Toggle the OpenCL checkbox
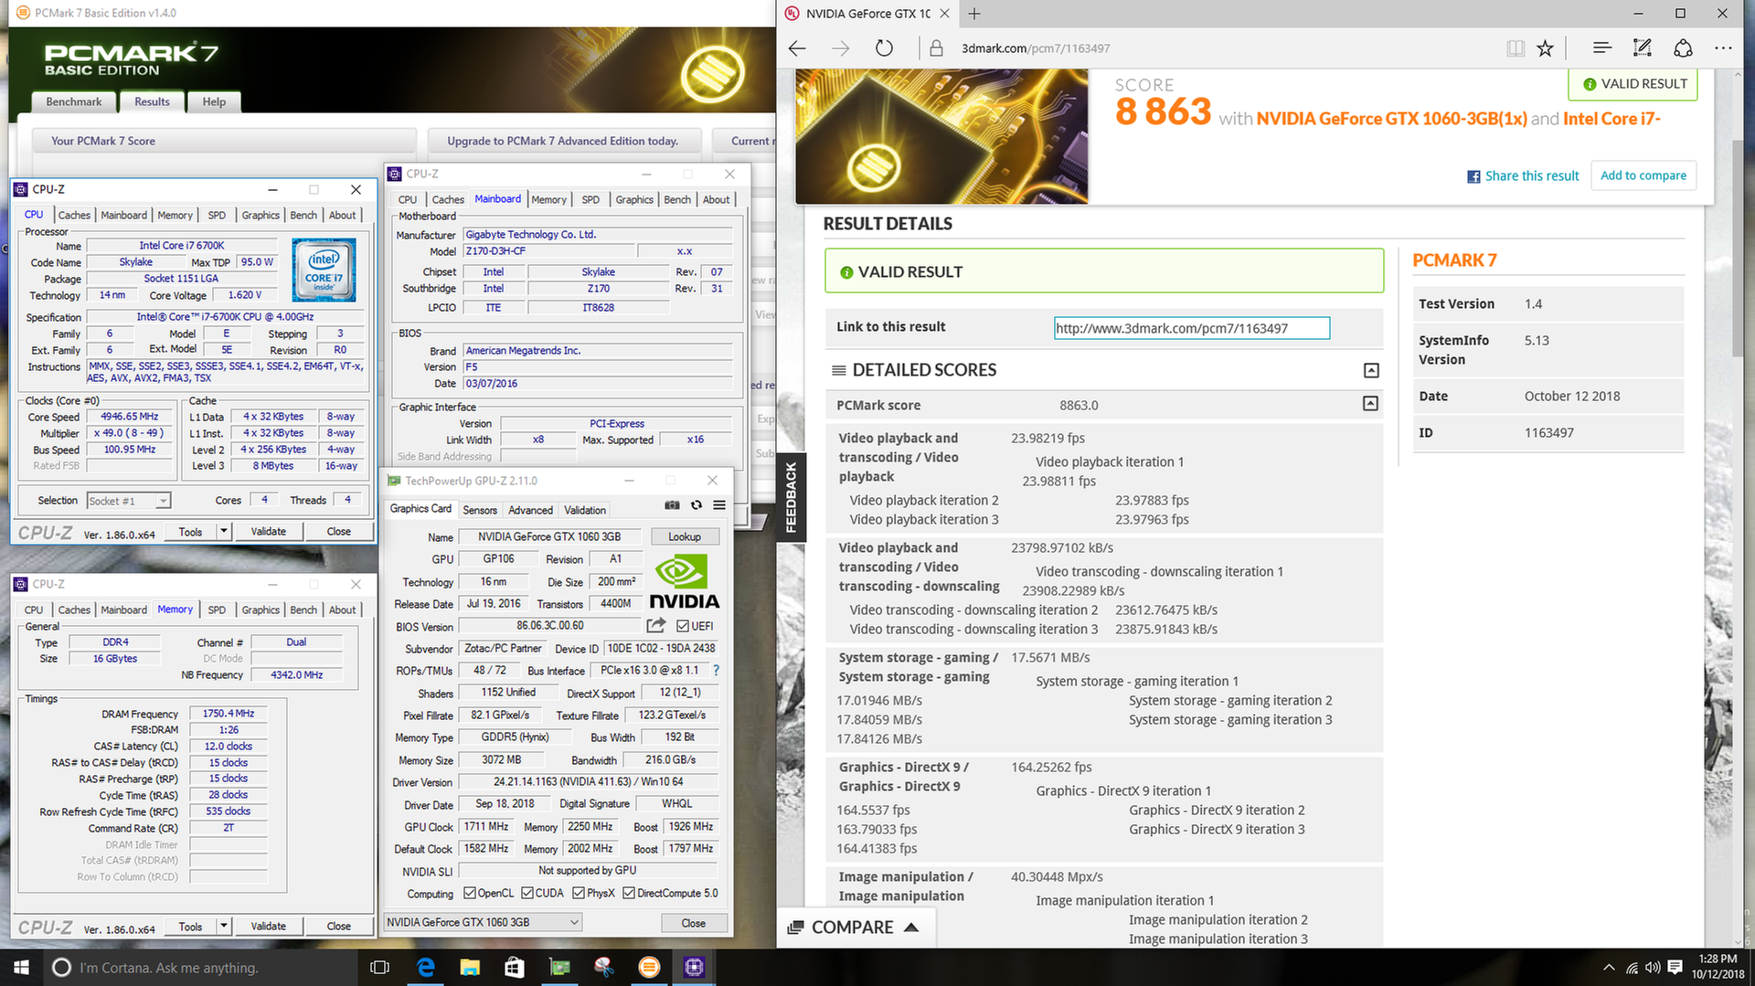The width and height of the screenshot is (1755, 986). (x=470, y=893)
